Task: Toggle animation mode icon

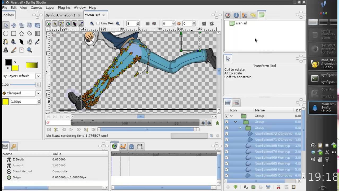Action: [x=218, y=123]
